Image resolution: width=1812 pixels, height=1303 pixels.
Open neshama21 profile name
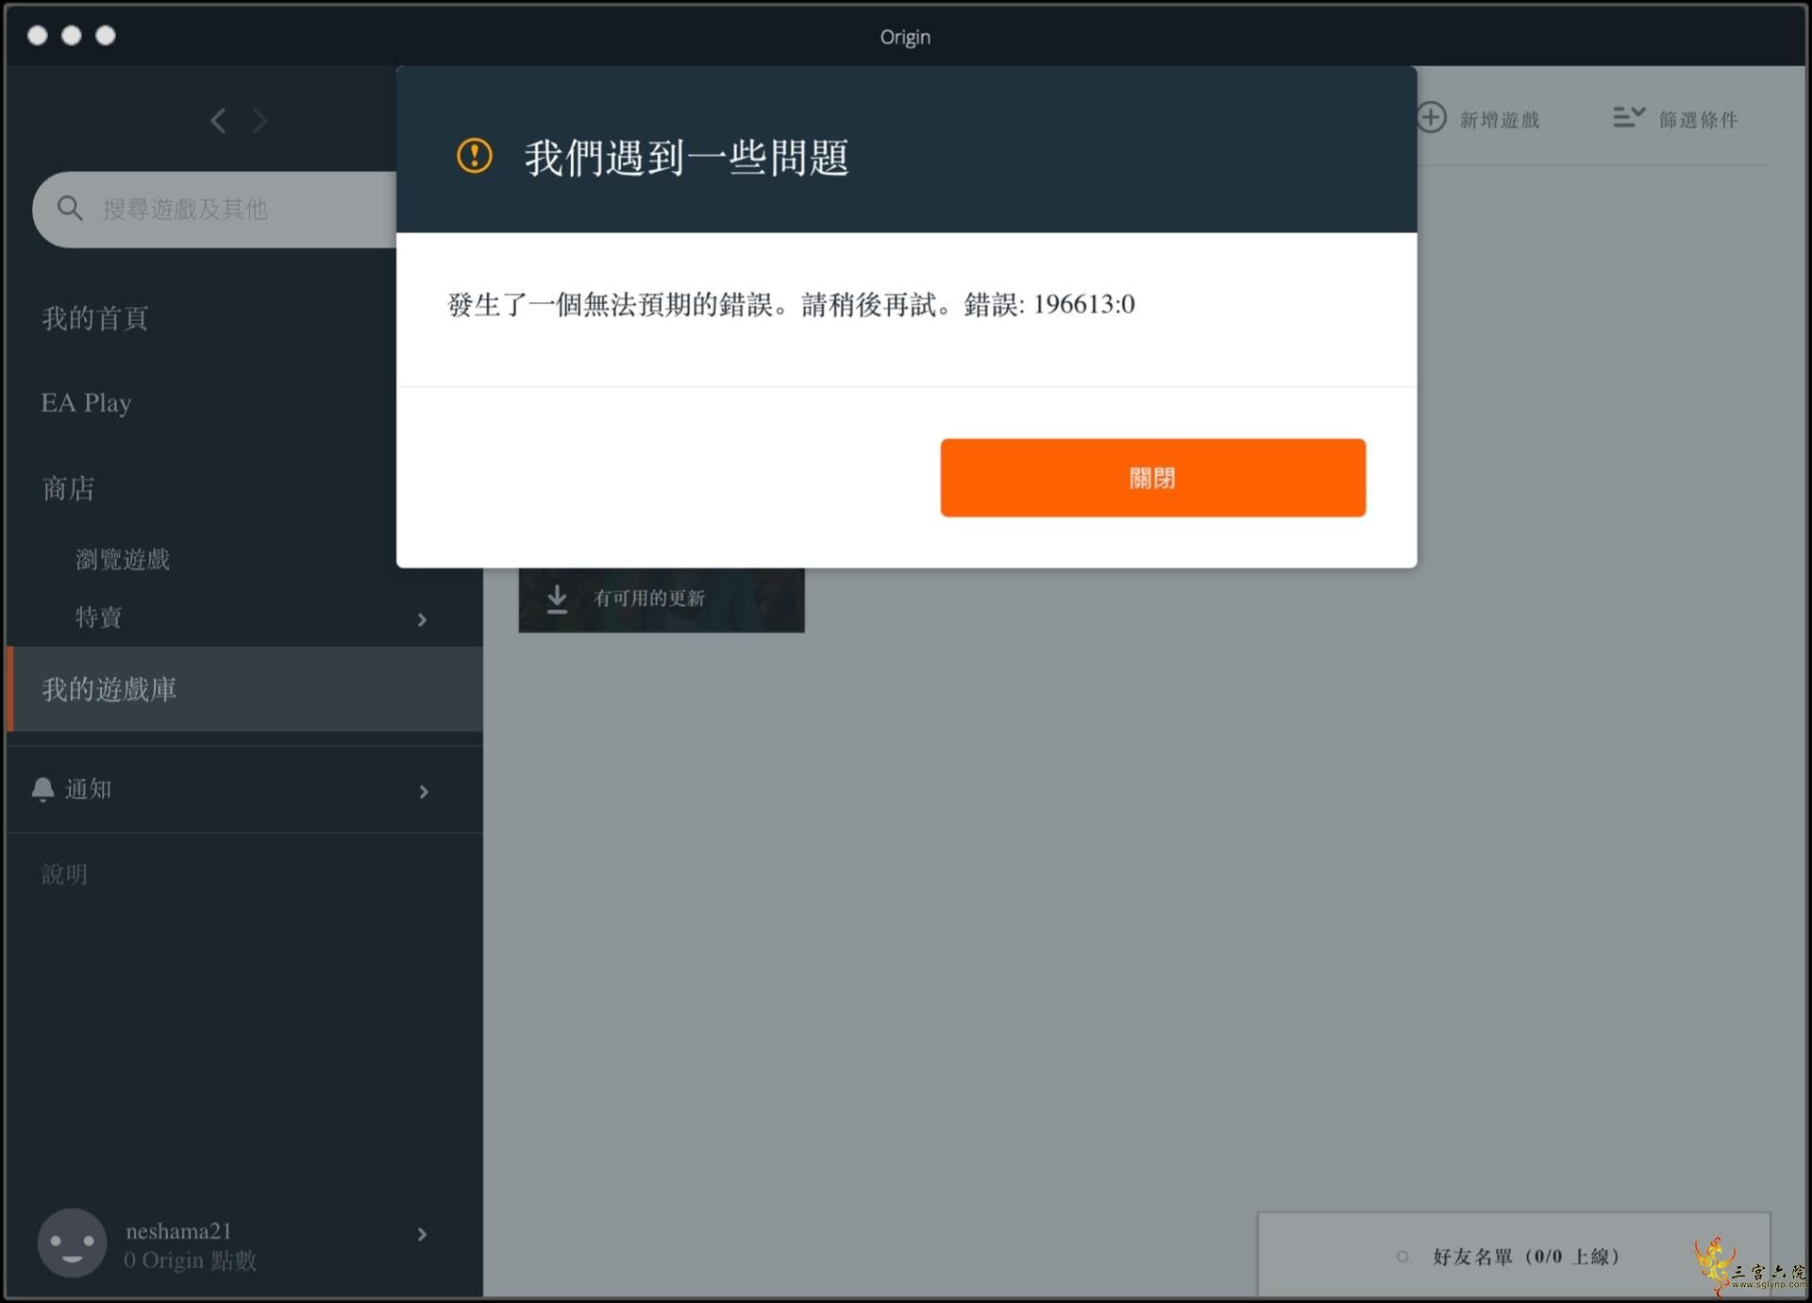pos(178,1230)
